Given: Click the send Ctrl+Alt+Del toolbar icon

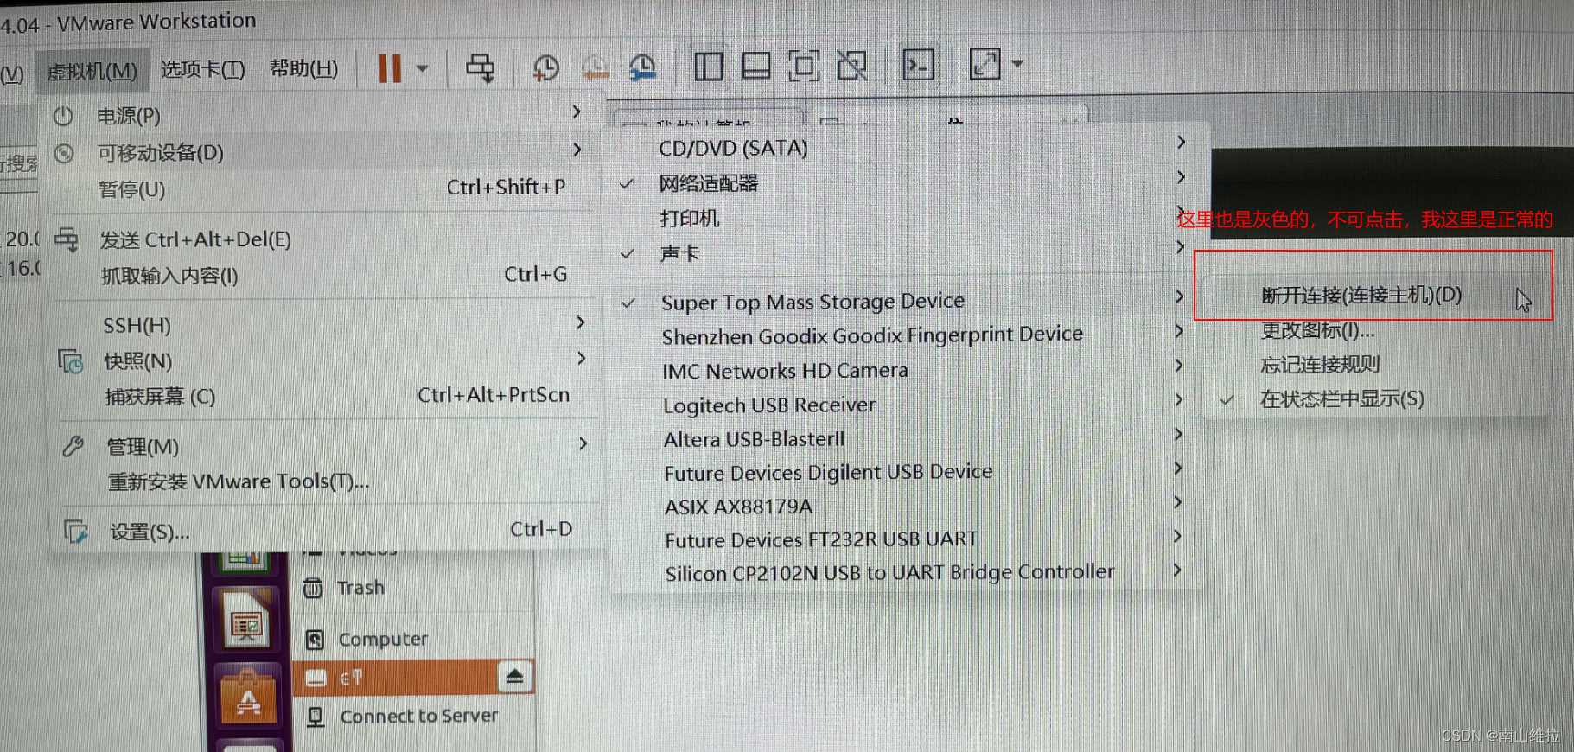Looking at the screenshot, I should (x=481, y=67).
